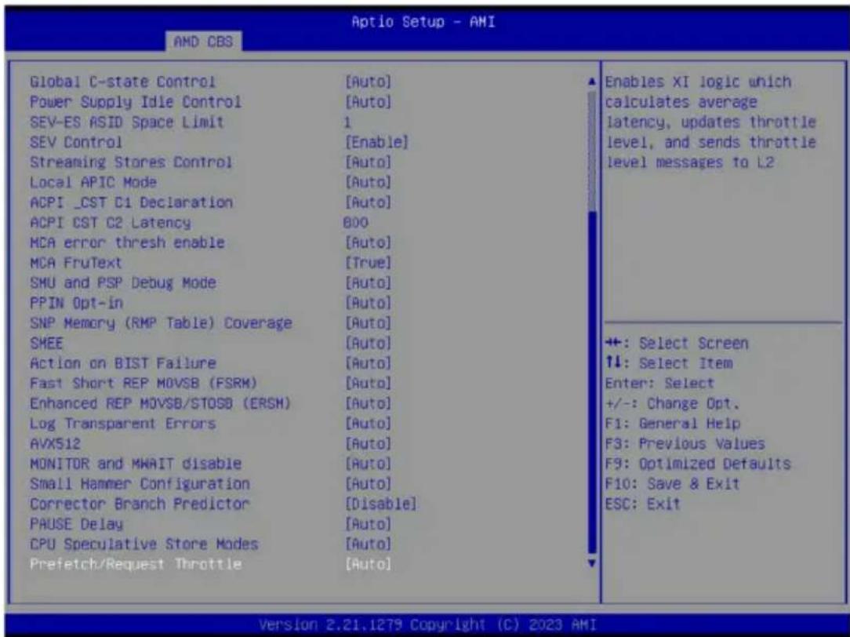This screenshot has height=637, width=850.
Task: Open Global C-state Control [Auto] value
Action: (x=368, y=82)
